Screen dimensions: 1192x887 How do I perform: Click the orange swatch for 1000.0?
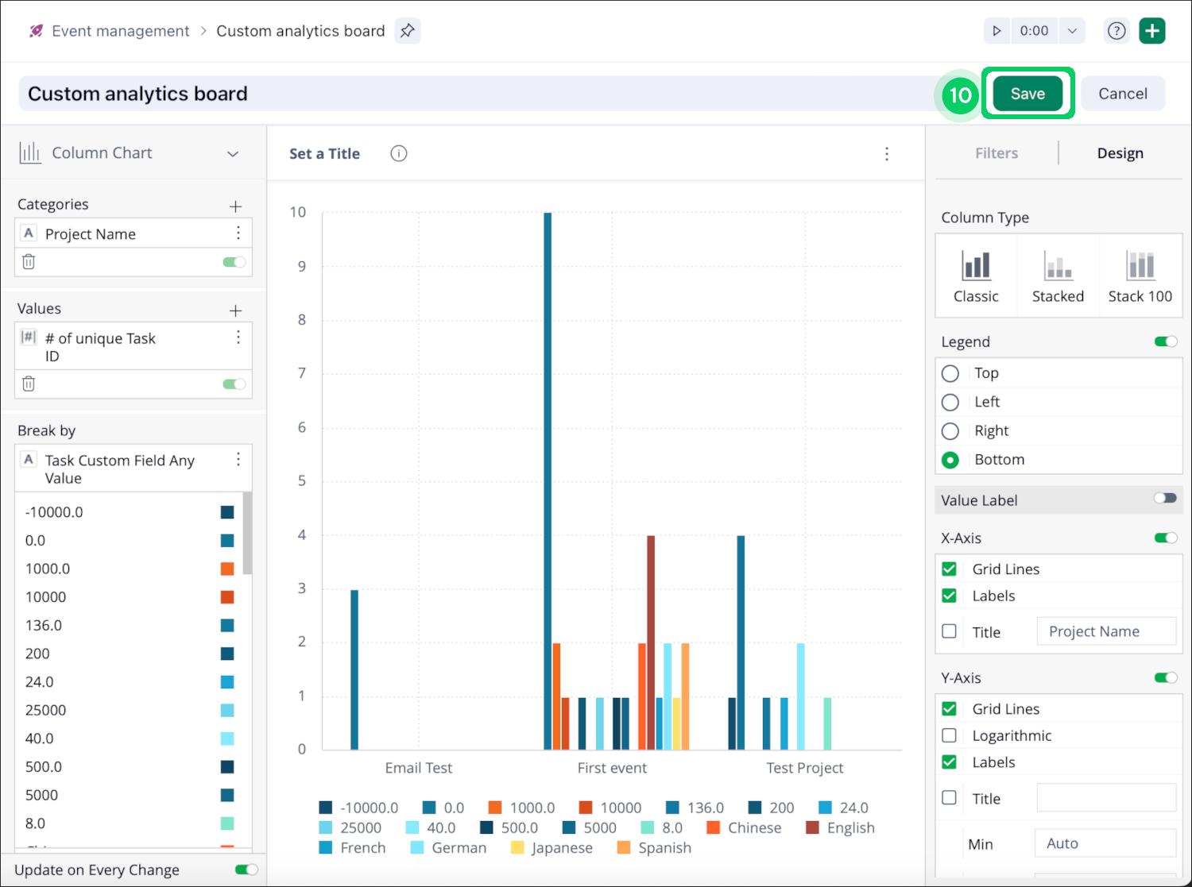click(x=227, y=569)
